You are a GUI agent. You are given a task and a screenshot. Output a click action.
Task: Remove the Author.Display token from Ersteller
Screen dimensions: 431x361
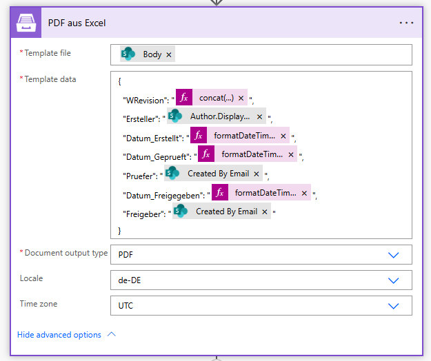tap(260, 116)
